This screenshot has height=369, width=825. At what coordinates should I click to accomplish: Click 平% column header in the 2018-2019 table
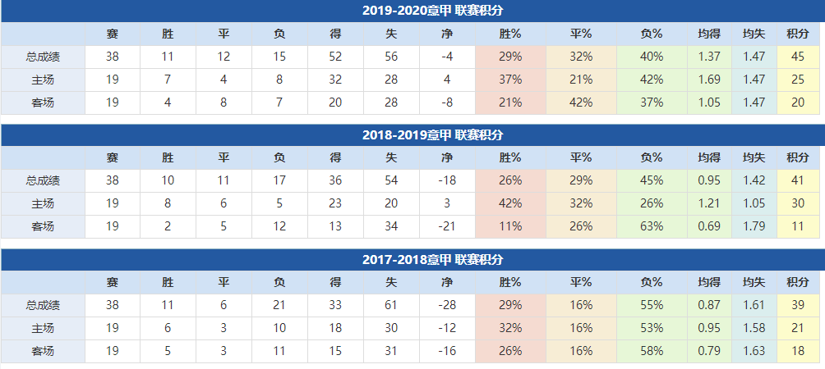pos(581,158)
